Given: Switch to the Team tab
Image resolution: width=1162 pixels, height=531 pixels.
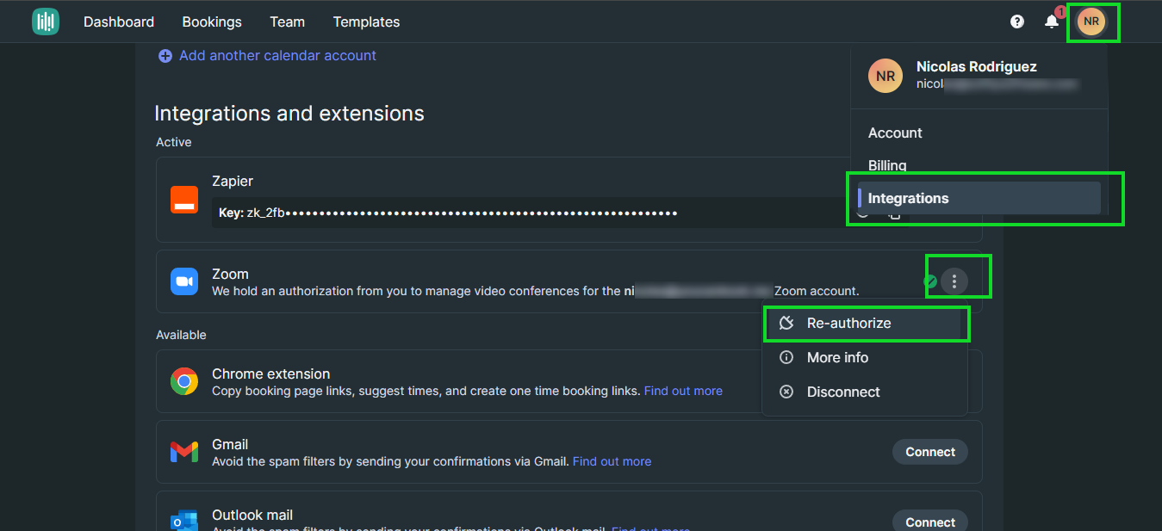Looking at the screenshot, I should click(x=287, y=22).
